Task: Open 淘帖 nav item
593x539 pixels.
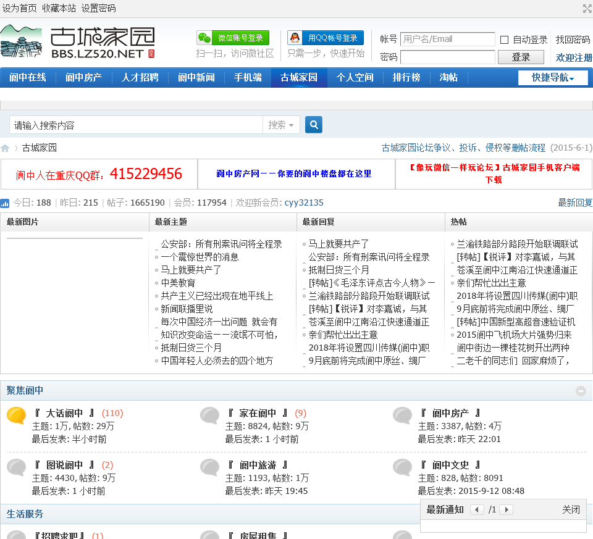Action: click(448, 78)
